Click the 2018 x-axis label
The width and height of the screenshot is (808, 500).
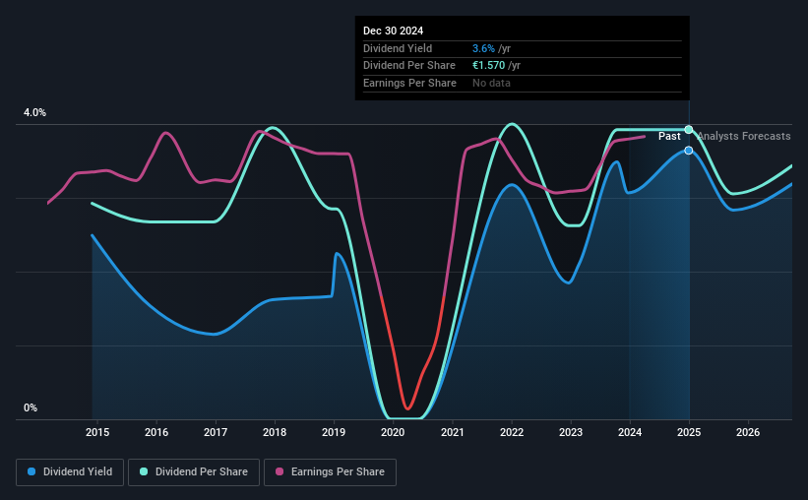coord(275,432)
